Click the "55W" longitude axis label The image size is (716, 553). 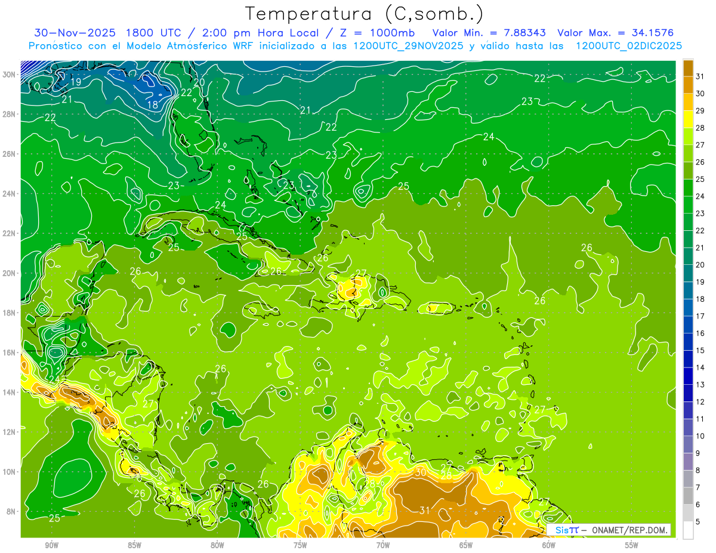632,545
